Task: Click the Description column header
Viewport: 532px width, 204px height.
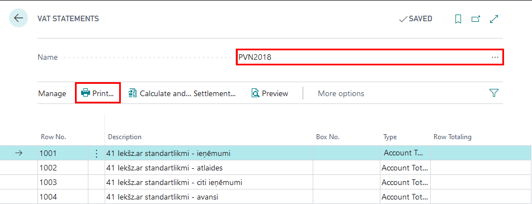Action: click(x=125, y=137)
